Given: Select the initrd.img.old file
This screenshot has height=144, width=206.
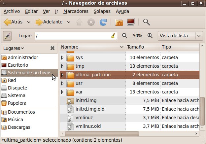Looking at the screenshot, I should click(x=129, y=109).
